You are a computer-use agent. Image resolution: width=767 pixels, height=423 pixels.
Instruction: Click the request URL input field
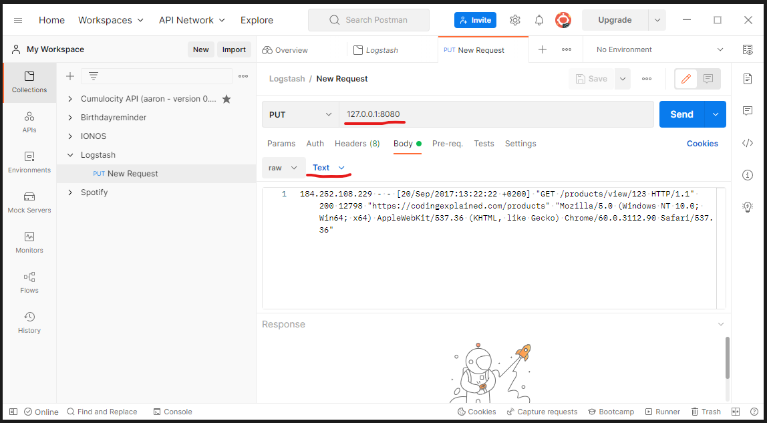496,114
